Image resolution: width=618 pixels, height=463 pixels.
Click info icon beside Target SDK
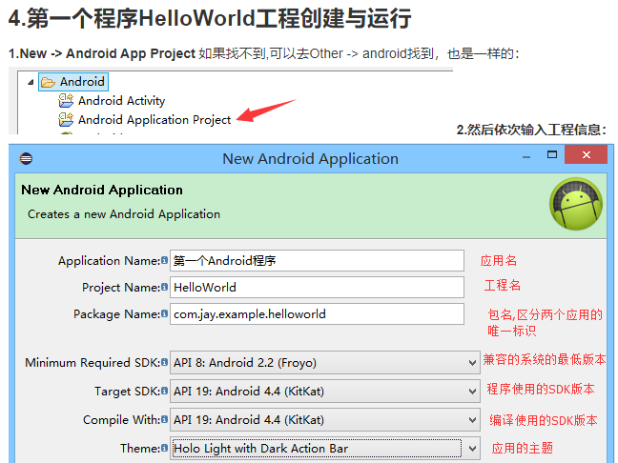164,391
